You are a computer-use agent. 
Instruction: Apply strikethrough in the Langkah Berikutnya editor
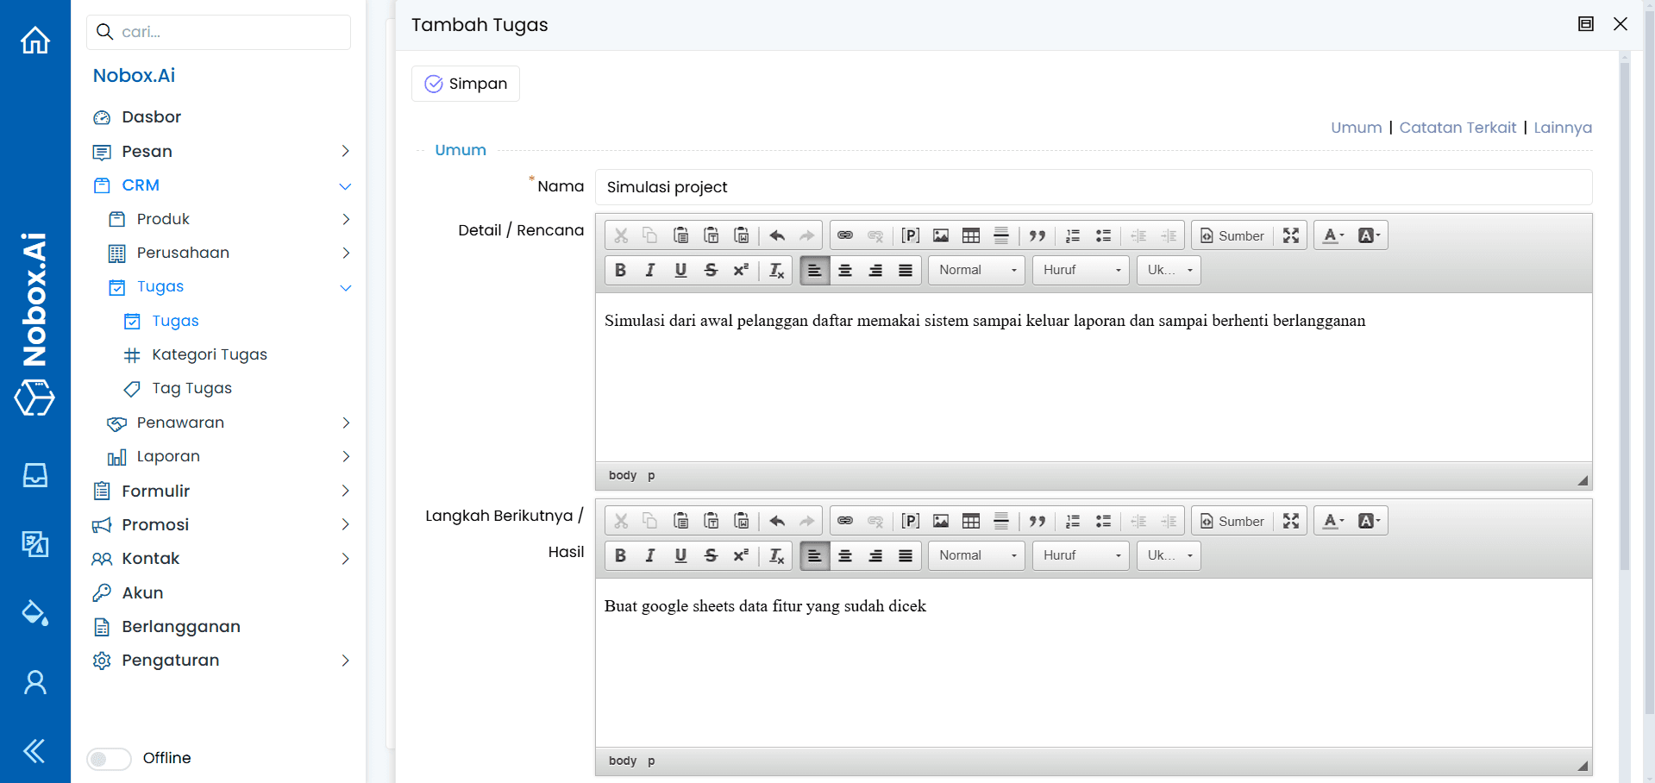tap(711, 555)
